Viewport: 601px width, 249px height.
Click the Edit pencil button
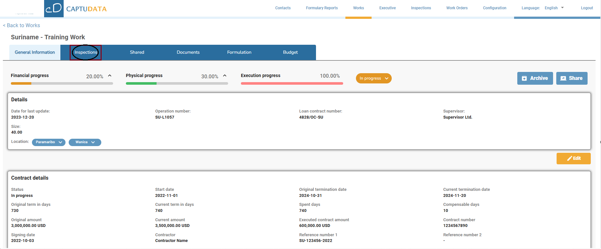pos(574,159)
